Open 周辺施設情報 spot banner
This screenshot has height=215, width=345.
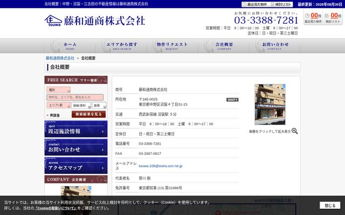point(76,129)
